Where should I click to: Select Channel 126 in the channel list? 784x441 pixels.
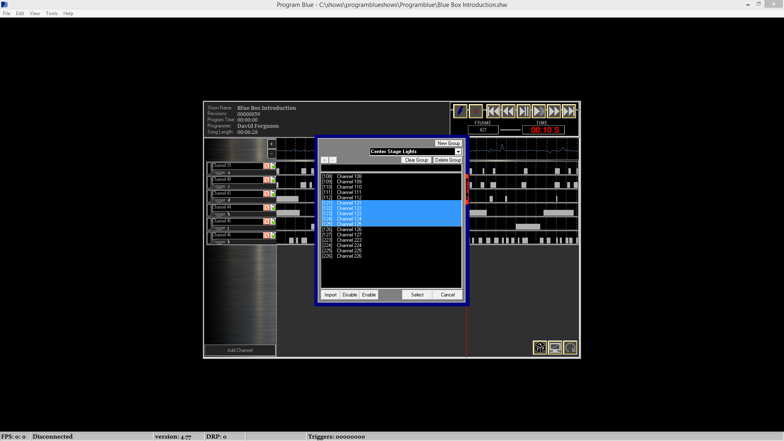click(x=349, y=229)
